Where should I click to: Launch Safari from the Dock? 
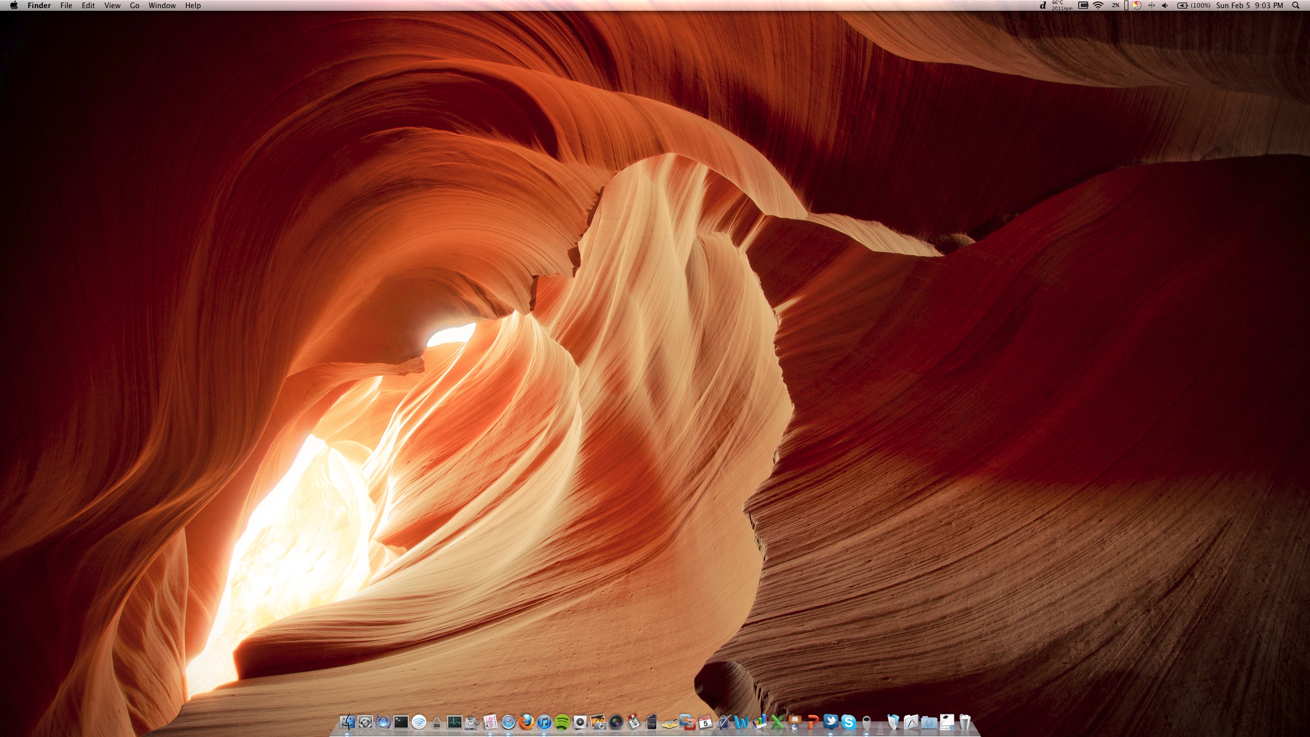(509, 722)
